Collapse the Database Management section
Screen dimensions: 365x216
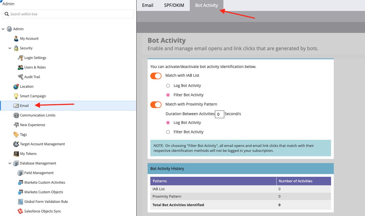[x=10, y=163]
